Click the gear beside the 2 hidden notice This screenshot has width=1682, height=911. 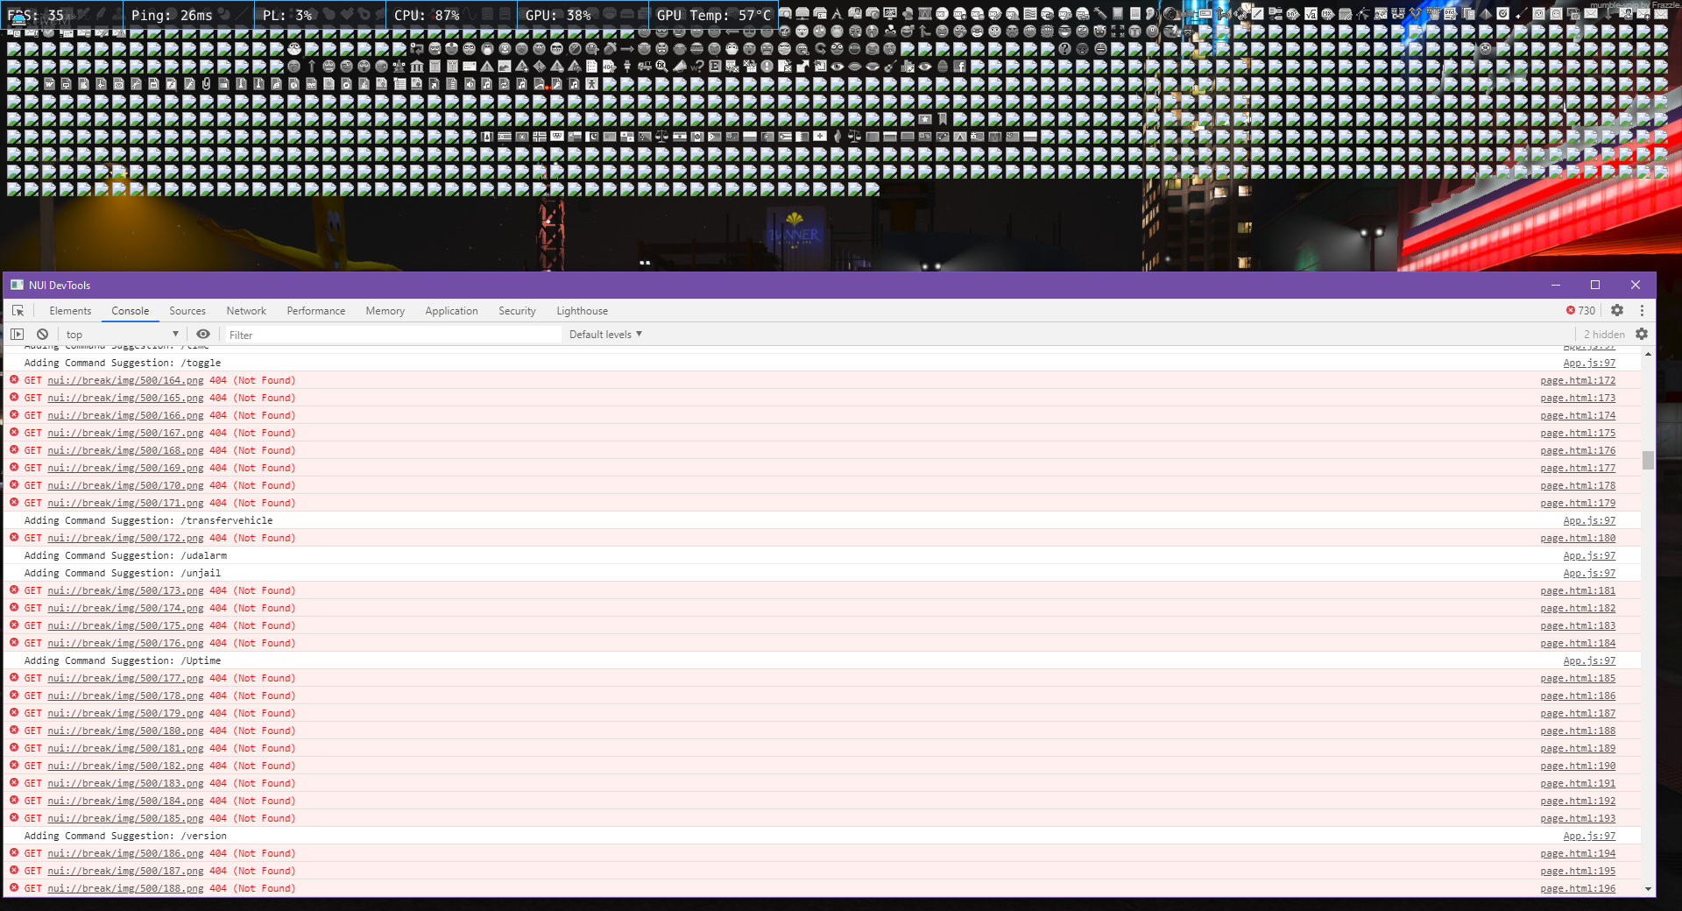click(1641, 334)
